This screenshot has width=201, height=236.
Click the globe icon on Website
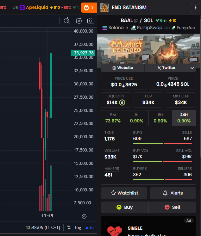coord(114,68)
